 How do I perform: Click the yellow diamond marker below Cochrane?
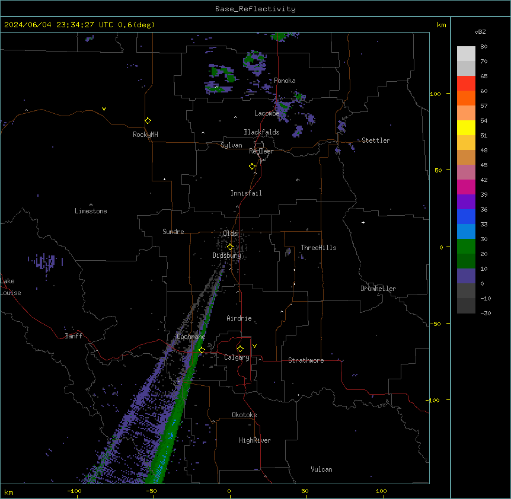click(x=202, y=350)
